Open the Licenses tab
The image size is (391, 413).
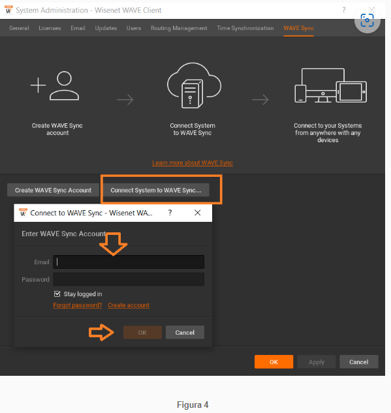[50, 28]
